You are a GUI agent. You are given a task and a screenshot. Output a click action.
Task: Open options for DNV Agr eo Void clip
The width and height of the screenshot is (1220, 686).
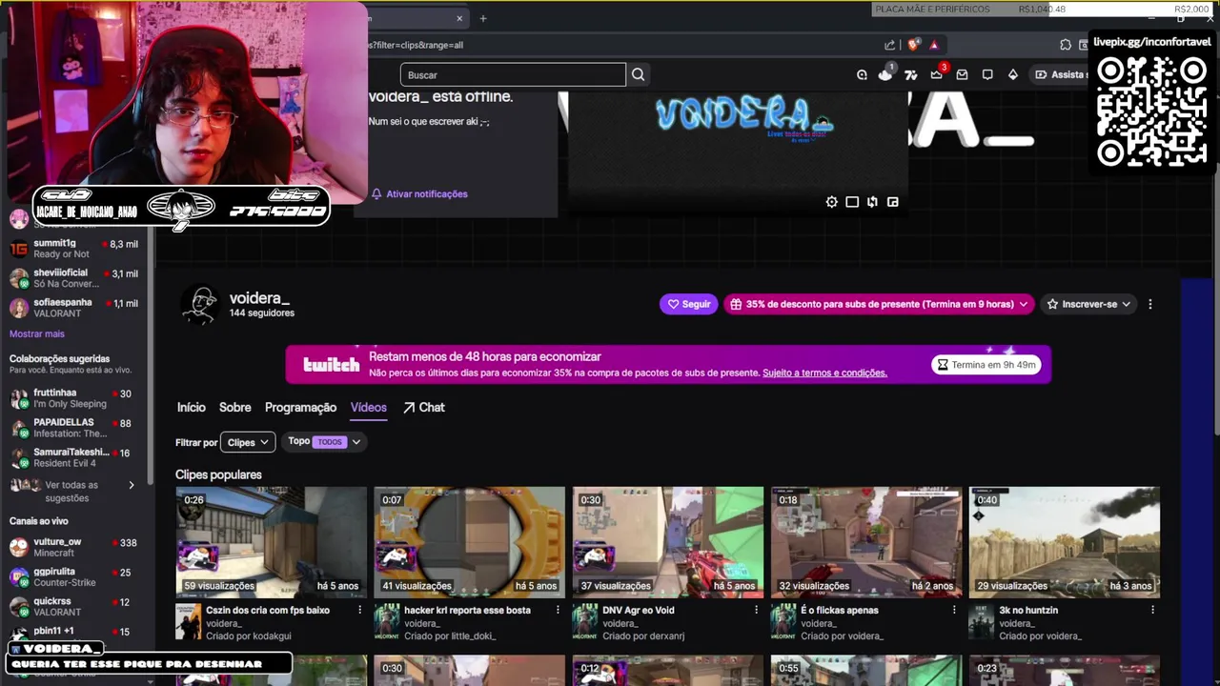[x=756, y=610]
